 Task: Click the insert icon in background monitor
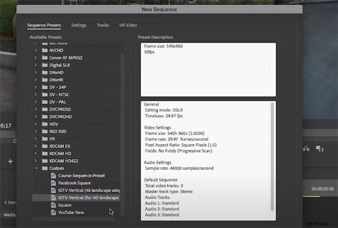[x=306, y=149]
